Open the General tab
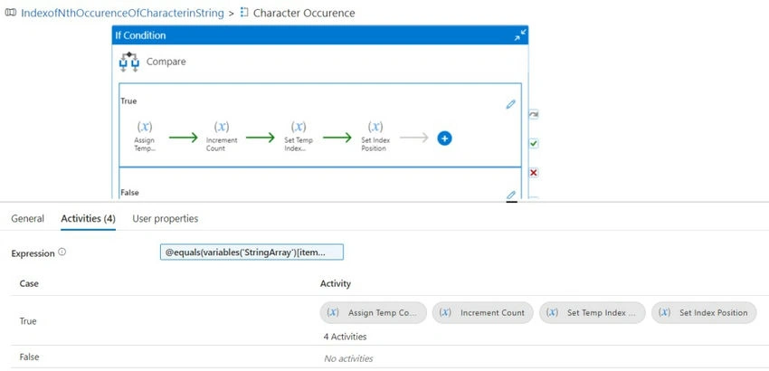769x371 pixels. click(x=27, y=219)
